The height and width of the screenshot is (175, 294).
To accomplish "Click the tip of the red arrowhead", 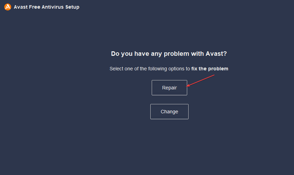I will click(x=187, y=86).
